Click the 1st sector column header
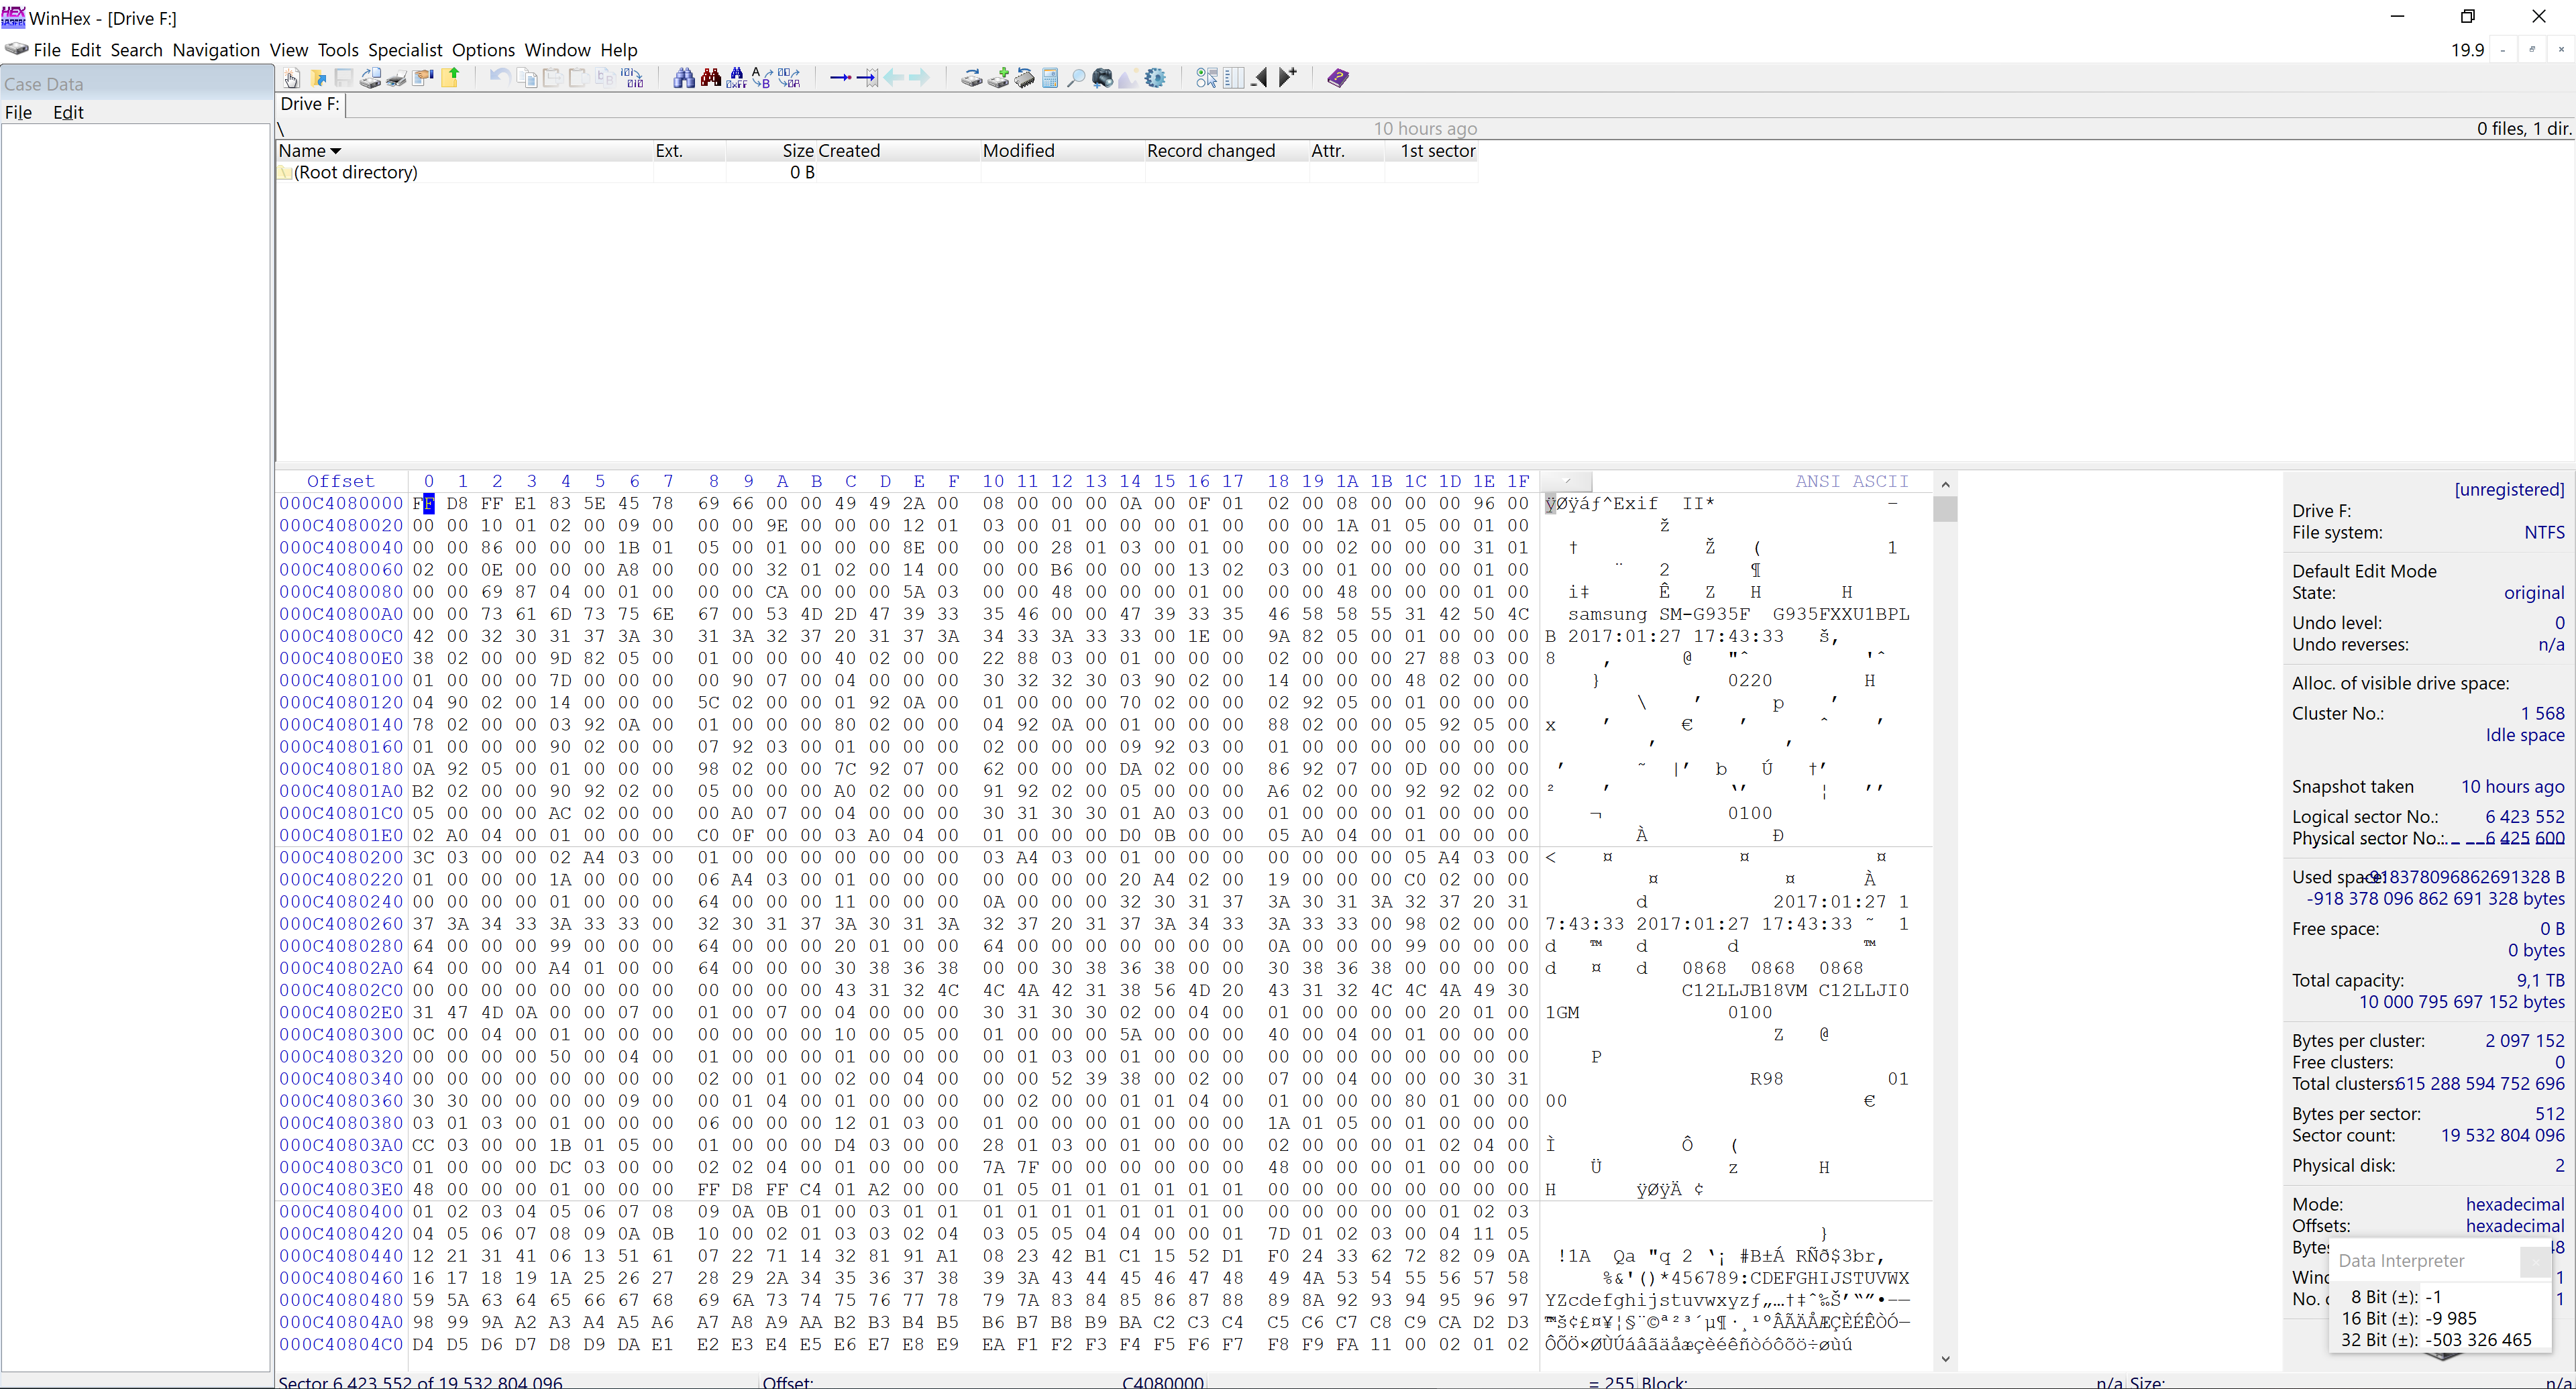Viewport: 2576px width, 1389px height. click(x=1437, y=151)
